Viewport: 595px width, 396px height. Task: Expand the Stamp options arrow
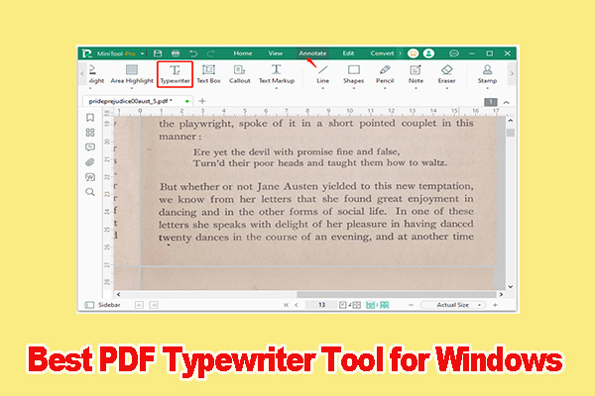(487, 88)
